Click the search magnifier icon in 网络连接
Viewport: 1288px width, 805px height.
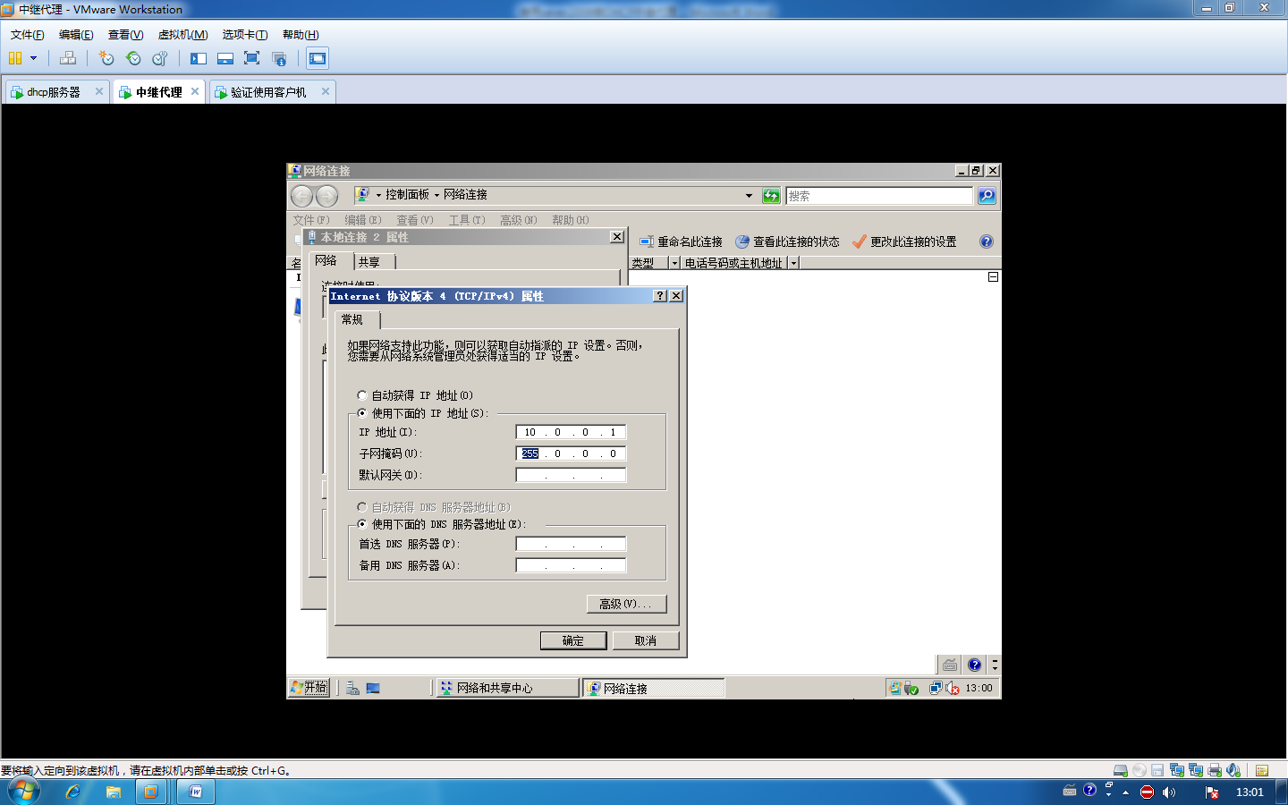987,196
